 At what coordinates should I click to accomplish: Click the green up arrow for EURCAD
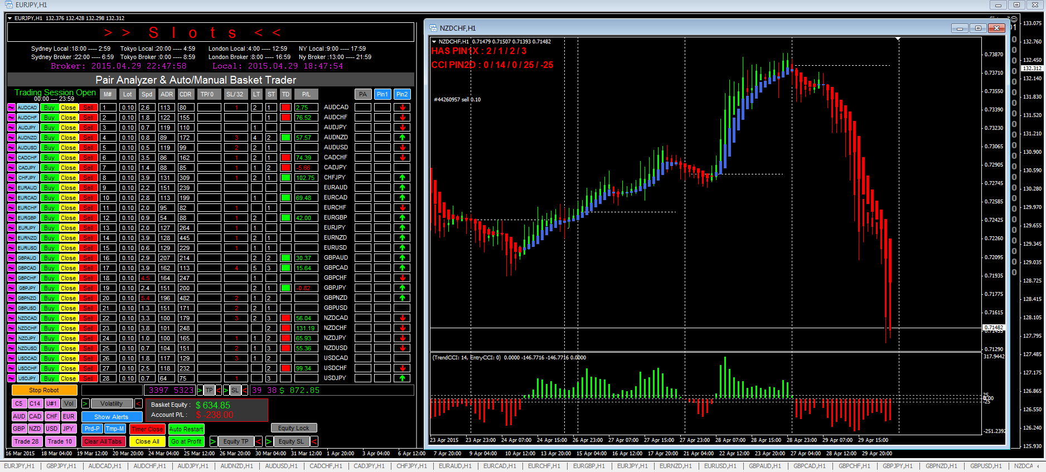point(402,198)
